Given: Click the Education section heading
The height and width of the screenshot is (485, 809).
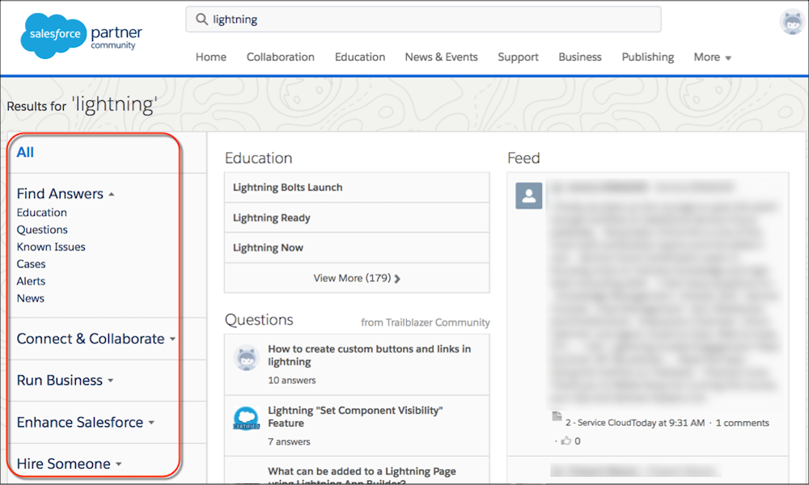Looking at the screenshot, I should (x=259, y=158).
